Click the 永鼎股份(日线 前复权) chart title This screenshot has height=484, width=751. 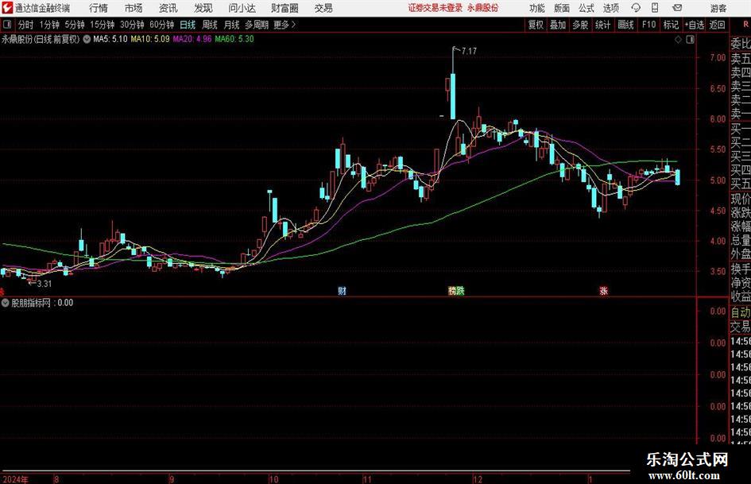(x=41, y=39)
